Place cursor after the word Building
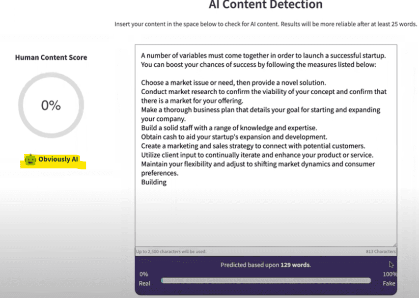This screenshot has height=298, width=419. (167, 182)
